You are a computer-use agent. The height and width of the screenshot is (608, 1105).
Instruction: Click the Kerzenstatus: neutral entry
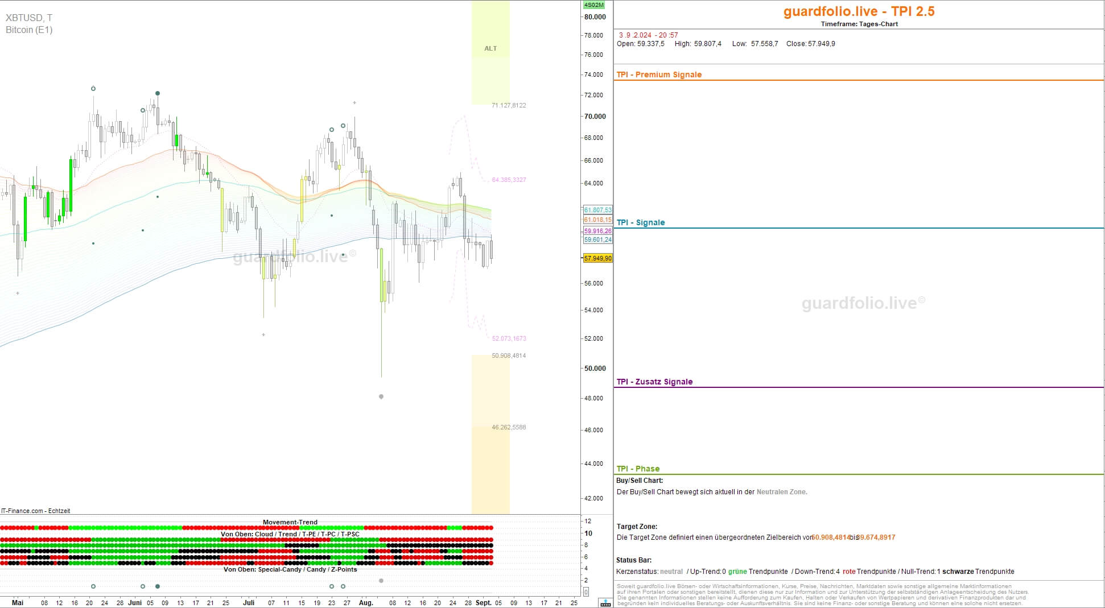[649, 572]
